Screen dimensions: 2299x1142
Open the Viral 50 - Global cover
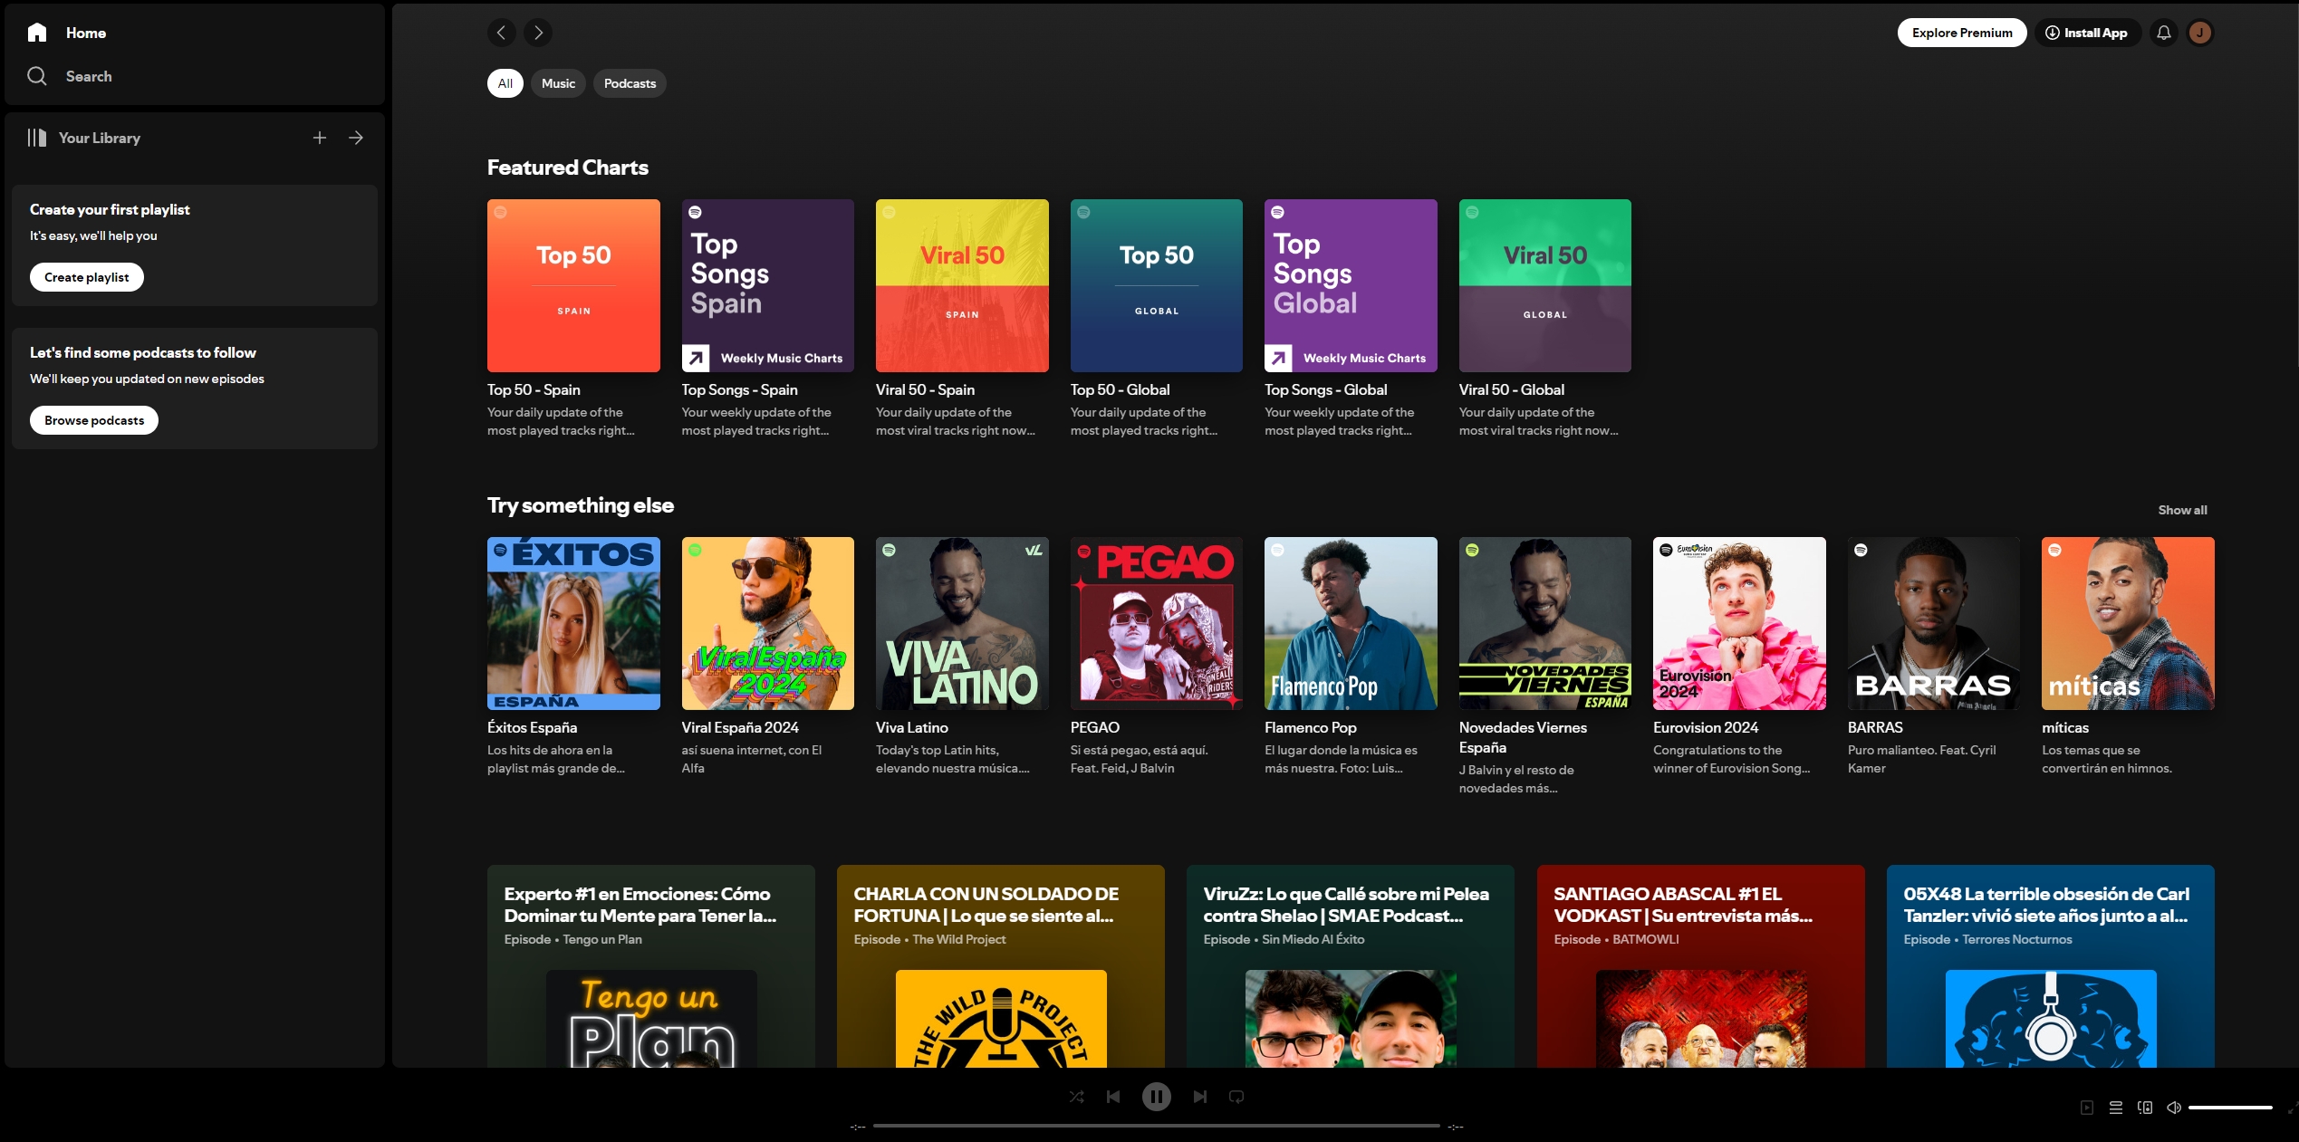(1545, 285)
